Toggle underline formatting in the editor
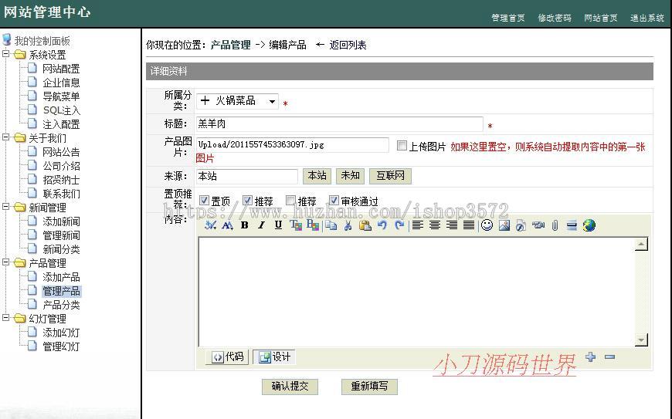The image size is (672, 419). click(279, 225)
